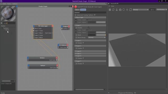Click the camera snapshot icon in IPR toolbar
This screenshot has width=168, height=94.
coord(120,10)
